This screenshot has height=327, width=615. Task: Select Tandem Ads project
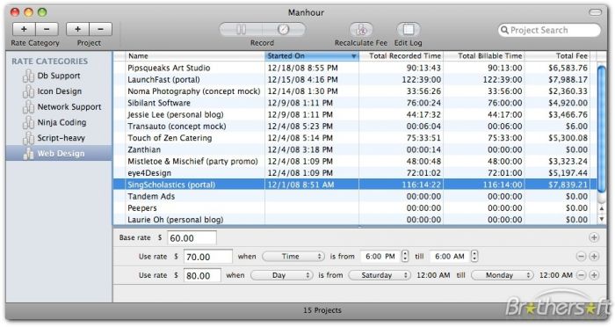[x=355, y=196]
